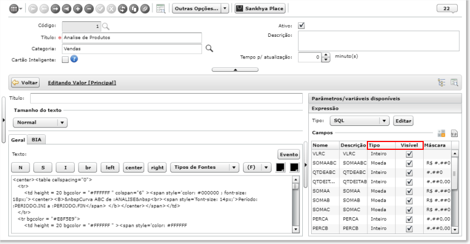Click the cancel X toolbar icon
Screen dimensions: 470x244
[111, 9]
